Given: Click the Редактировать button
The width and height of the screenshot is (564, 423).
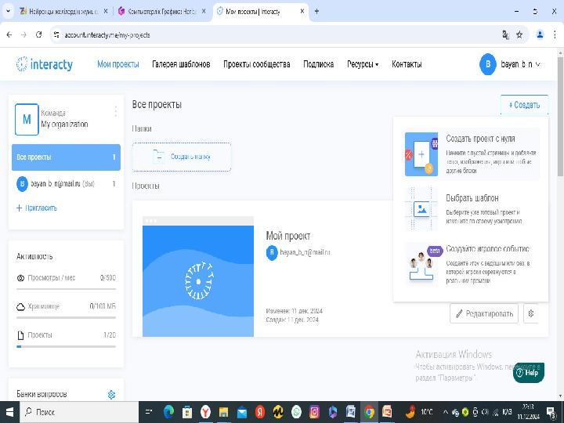Looking at the screenshot, I should [x=484, y=313].
